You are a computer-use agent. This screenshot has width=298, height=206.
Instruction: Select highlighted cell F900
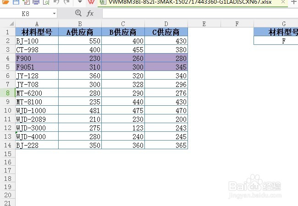pos(37,58)
